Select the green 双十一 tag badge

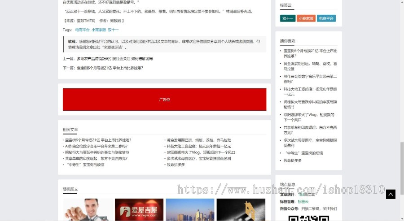pos(287,18)
